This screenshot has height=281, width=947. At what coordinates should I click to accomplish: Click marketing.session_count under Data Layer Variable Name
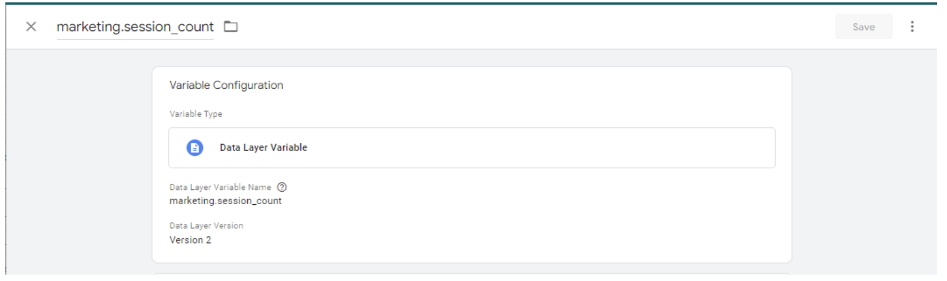(225, 201)
